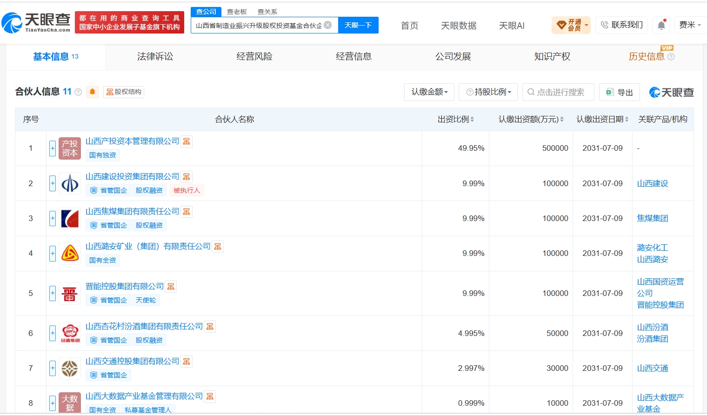The height and width of the screenshot is (416, 707).
Task: Click the 山西焦煤集团 company logo
Action: [x=70, y=219]
